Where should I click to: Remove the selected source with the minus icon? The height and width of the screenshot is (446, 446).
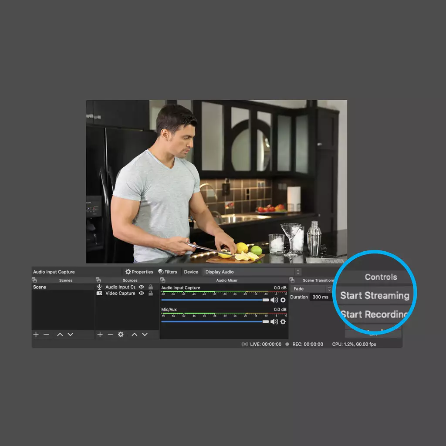click(x=110, y=334)
